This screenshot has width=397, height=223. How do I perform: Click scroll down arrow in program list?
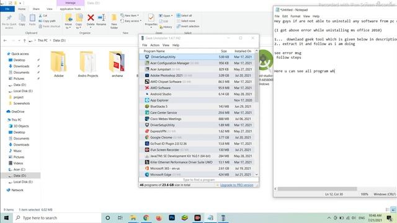(256, 175)
